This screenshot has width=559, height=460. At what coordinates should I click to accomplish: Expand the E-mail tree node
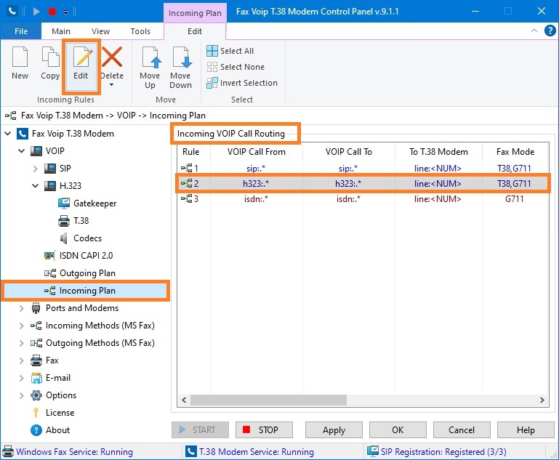tap(21, 378)
